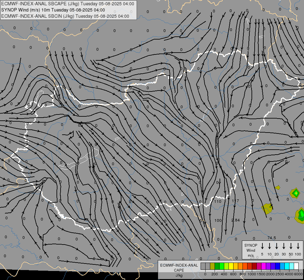Select the 2000 tick label on CAPE scale
304x280 pixels.
point(270,274)
